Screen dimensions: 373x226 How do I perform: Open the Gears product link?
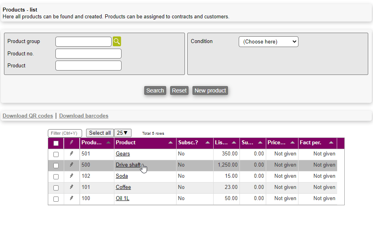pos(123,154)
